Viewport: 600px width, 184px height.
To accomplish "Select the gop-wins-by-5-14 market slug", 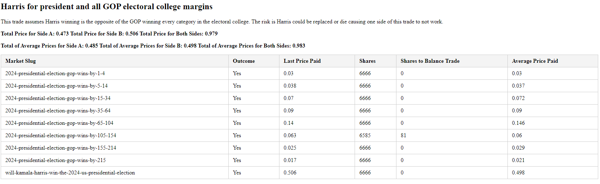I will tap(56, 86).
